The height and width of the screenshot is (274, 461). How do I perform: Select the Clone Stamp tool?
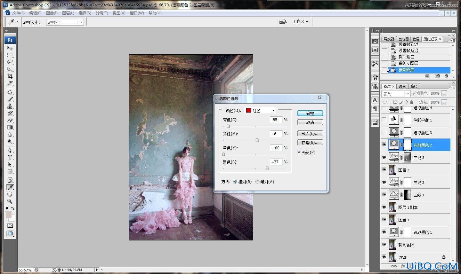coord(10,106)
